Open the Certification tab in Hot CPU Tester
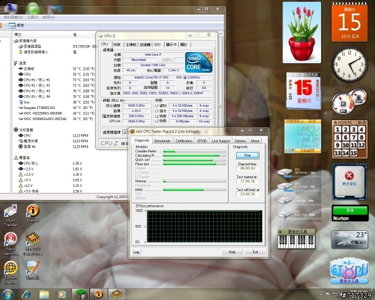Screen dimensions: 375x300 [184, 141]
